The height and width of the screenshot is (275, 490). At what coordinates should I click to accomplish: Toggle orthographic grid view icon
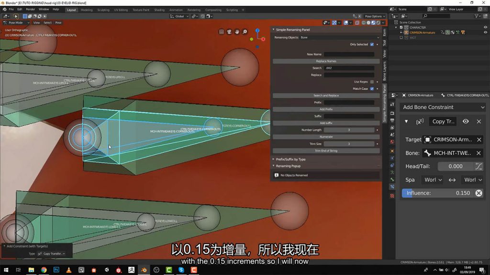pyautogui.click(x=221, y=32)
